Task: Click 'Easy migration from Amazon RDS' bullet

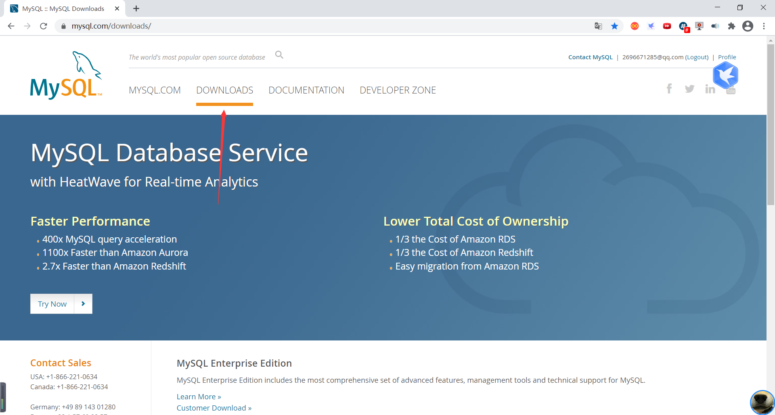Action: 467,266
